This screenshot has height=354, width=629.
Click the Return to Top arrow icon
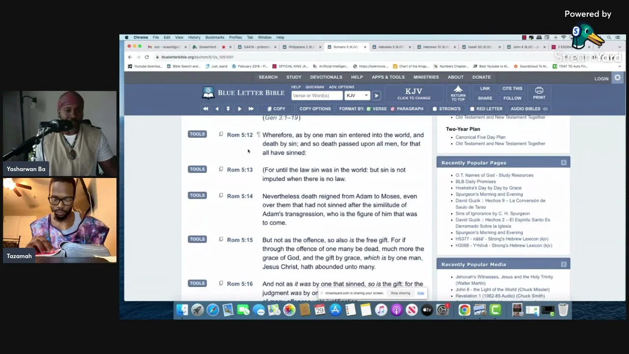point(458,89)
